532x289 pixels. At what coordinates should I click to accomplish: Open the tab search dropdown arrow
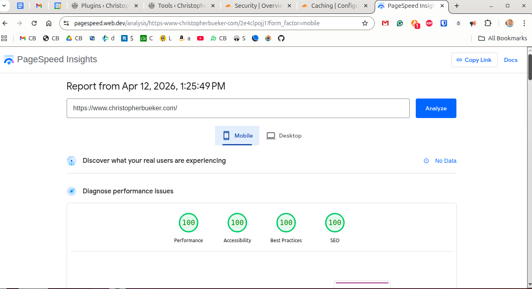click(x=4, y=6)
